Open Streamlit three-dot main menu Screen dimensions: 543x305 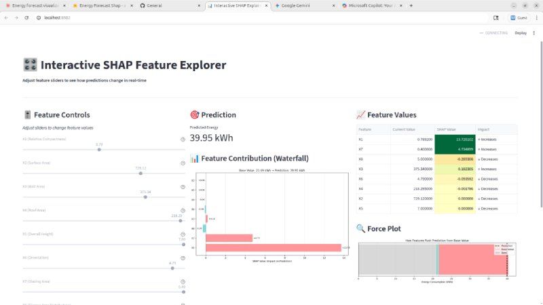click(x=536, y=33)
